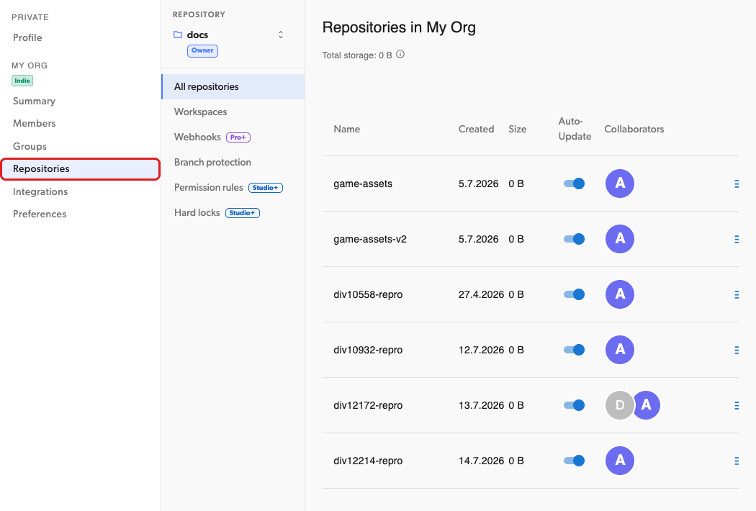Viewport: 756px width, 511px height.
Task: Click the Name column header
Action: point(346,130)
